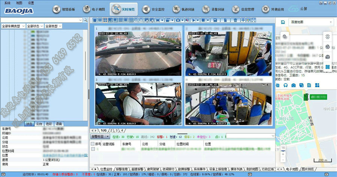Viewport: 337px width, 177px height.
Task: Click the headphone listen icon in map popup
Action: coord(286,86)
